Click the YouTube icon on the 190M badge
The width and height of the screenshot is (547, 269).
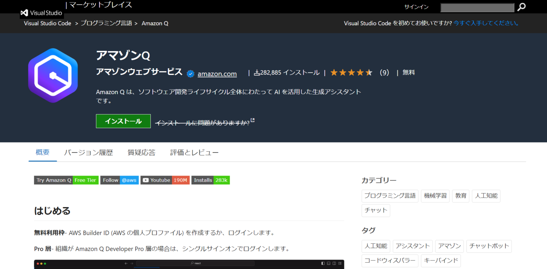(x=146, y=180)
